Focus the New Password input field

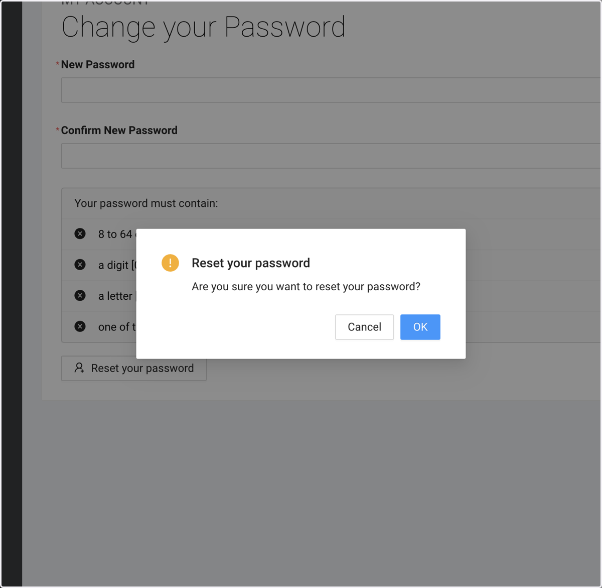point(331,90)
